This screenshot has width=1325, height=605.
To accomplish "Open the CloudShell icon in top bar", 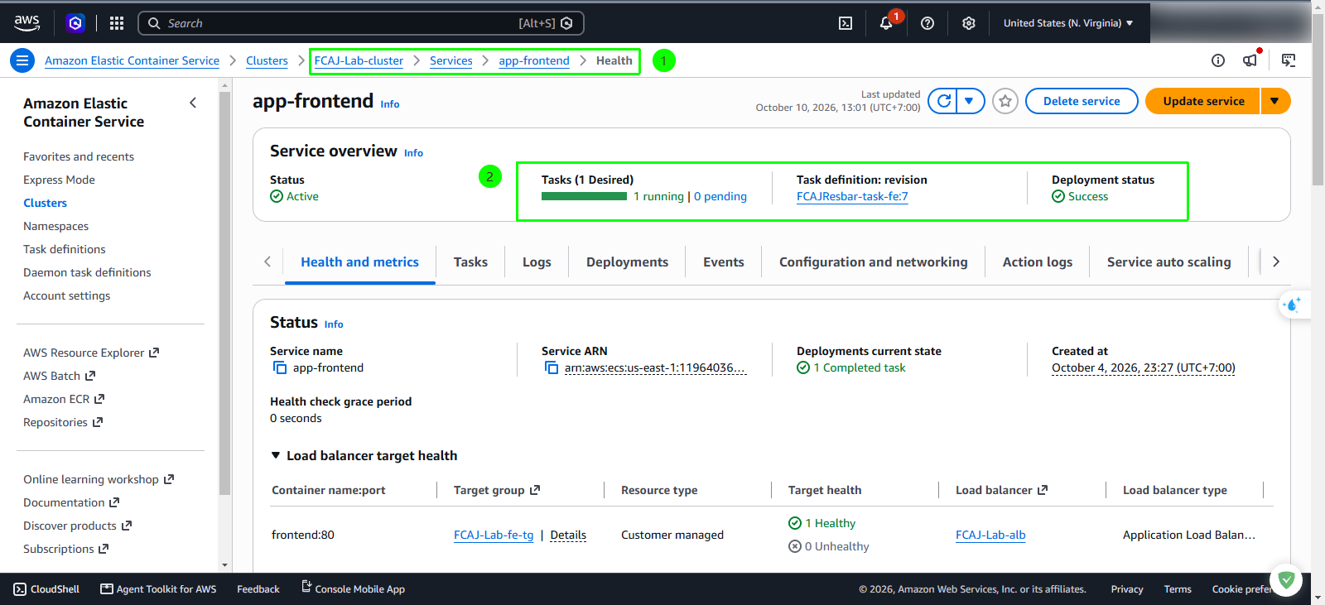I will (x=846, y=23).
